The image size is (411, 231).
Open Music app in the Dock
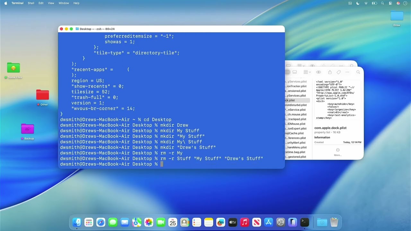point(245,222)
